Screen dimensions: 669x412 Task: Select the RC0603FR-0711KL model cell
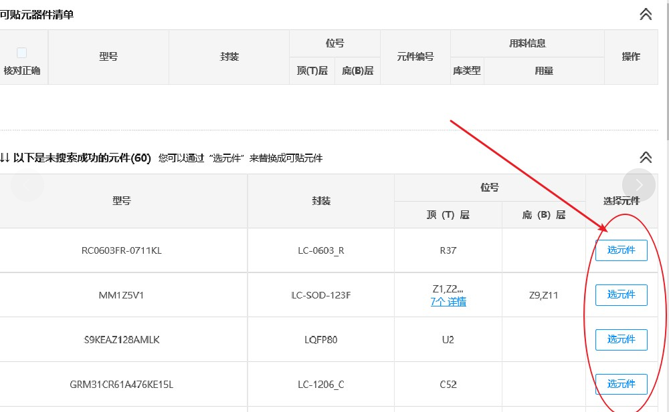click(x=122, y=251)
